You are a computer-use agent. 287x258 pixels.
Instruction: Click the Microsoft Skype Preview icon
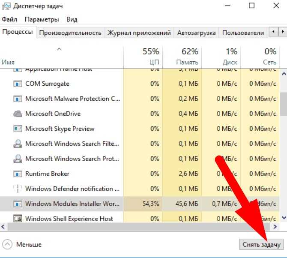point(18,129)
